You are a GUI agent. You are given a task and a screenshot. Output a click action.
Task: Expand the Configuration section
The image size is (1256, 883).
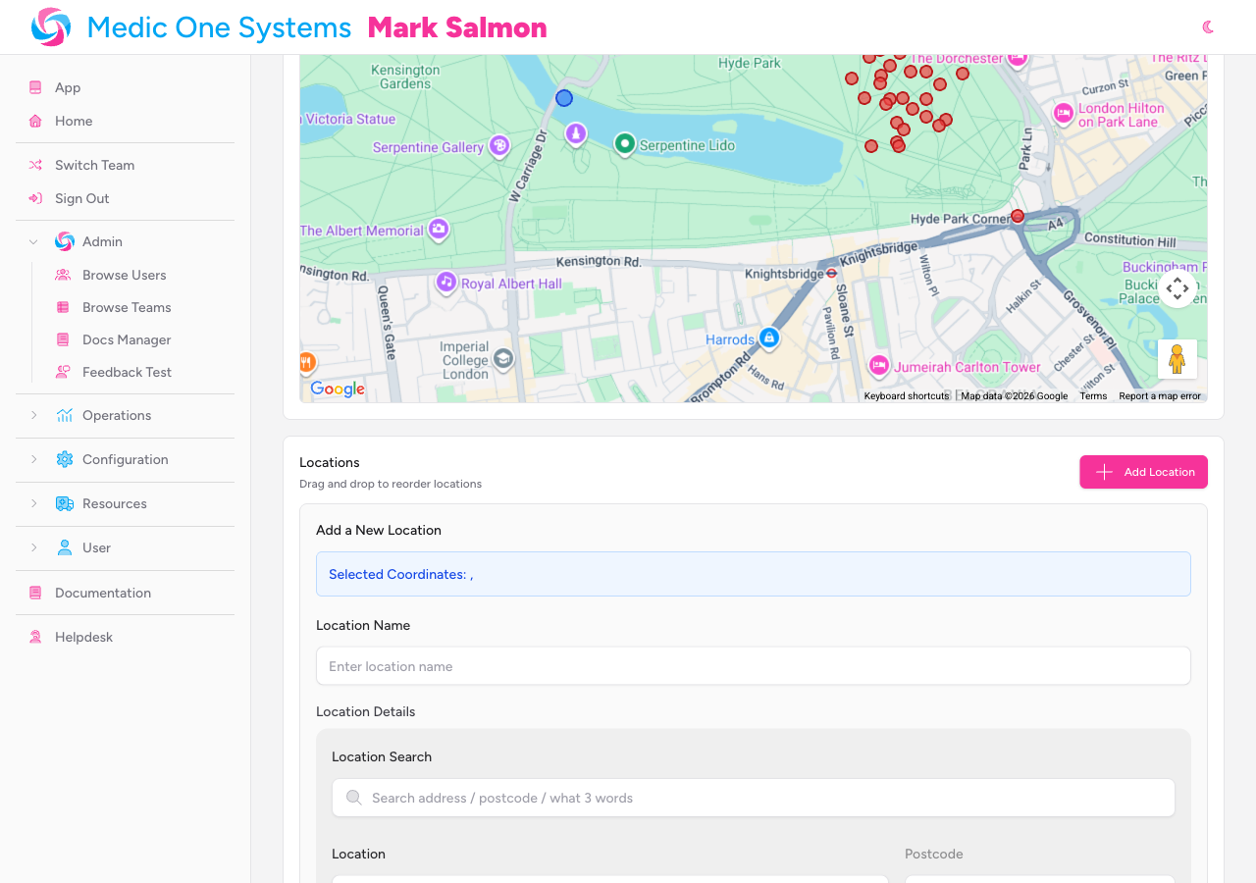[x=33, y=459]
